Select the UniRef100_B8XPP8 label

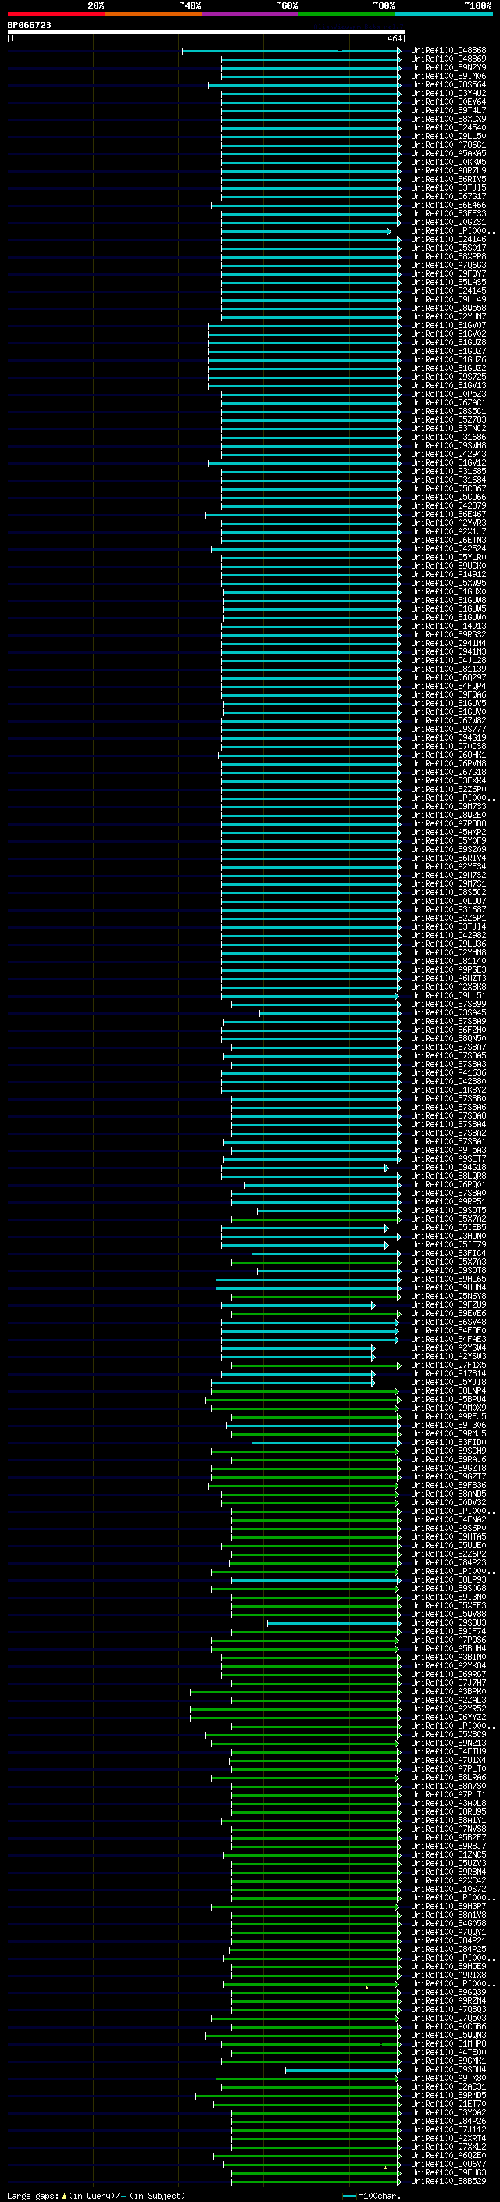coord(448,256)
